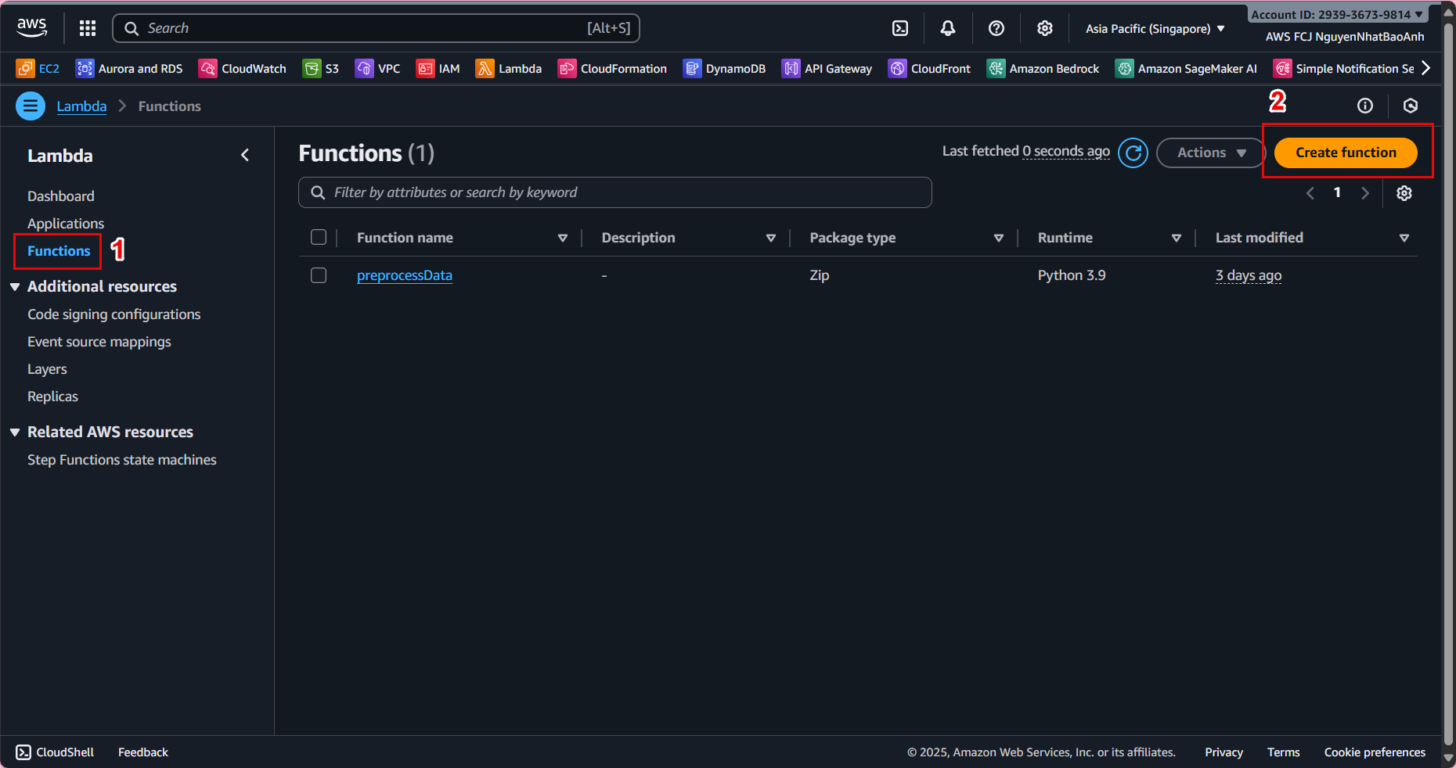Open Event source mappings
1456x768 pixels.
[99, 342]
